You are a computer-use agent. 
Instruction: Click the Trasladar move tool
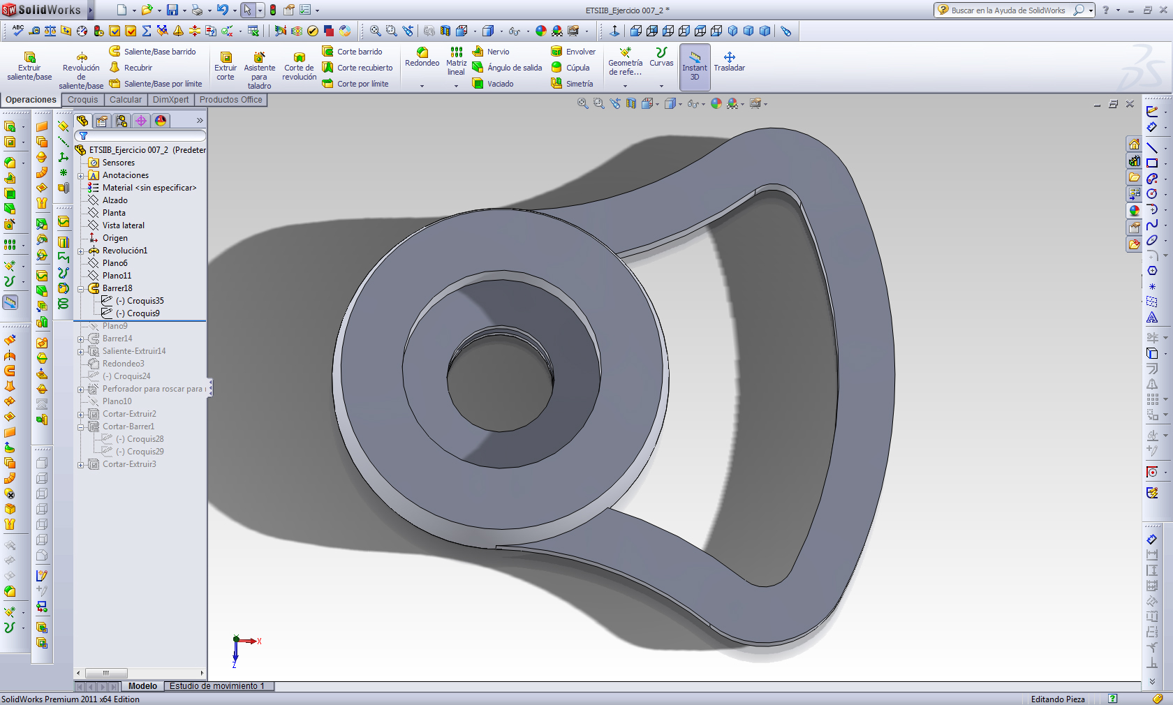click(x=730, y=61)
